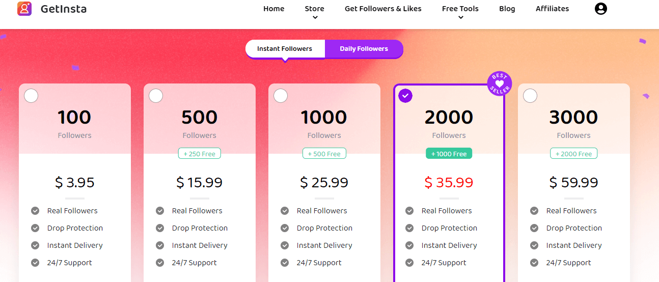This screenshot has height=282, width=659.
Task: Click checkmark icon beside Real Followers in 100 plan
Action: (35, 211)
